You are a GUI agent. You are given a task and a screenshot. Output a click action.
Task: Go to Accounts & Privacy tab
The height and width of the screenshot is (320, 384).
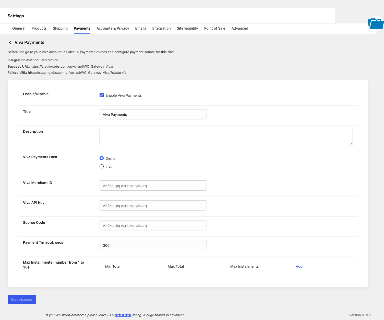(x=113, y=28)
